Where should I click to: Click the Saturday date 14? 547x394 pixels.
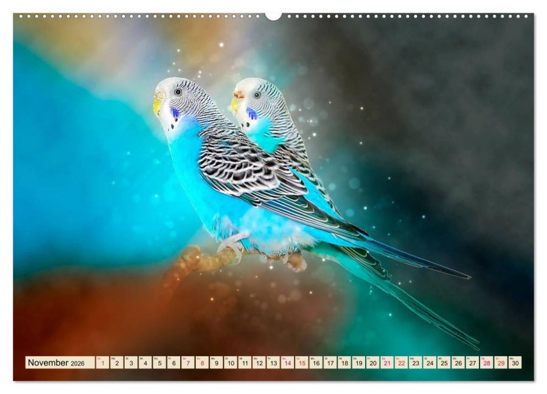point(288,362)
